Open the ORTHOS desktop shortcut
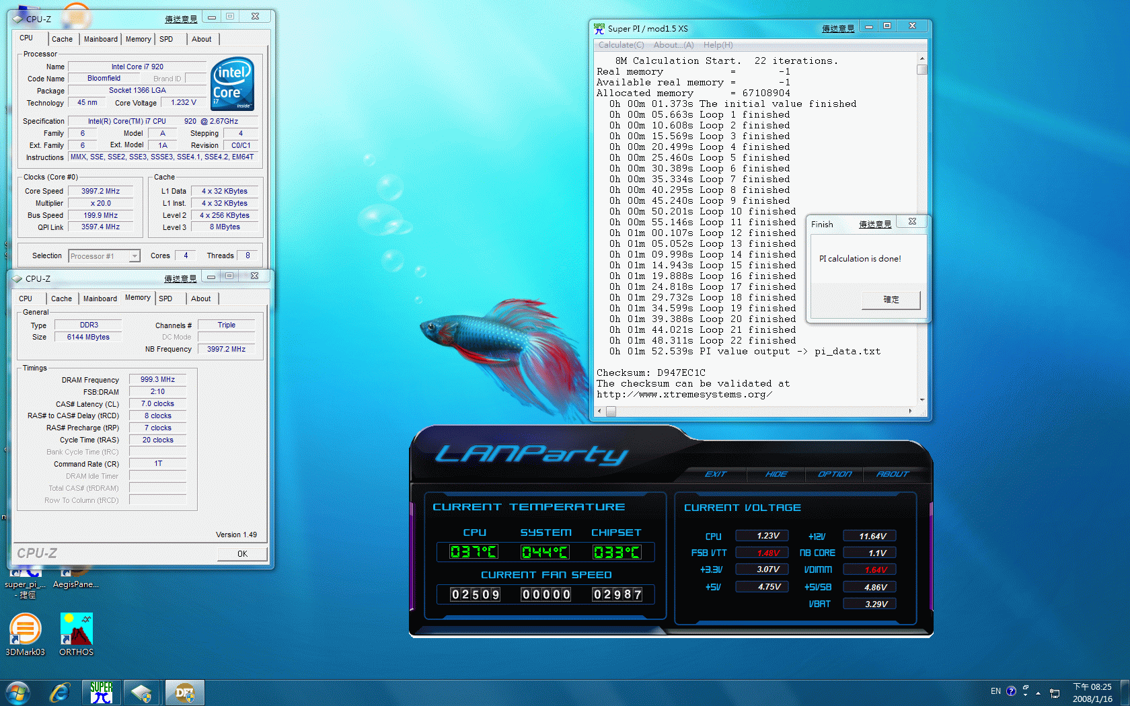The width and height of the screenshot is (1130, 706). tap(76, 634)
